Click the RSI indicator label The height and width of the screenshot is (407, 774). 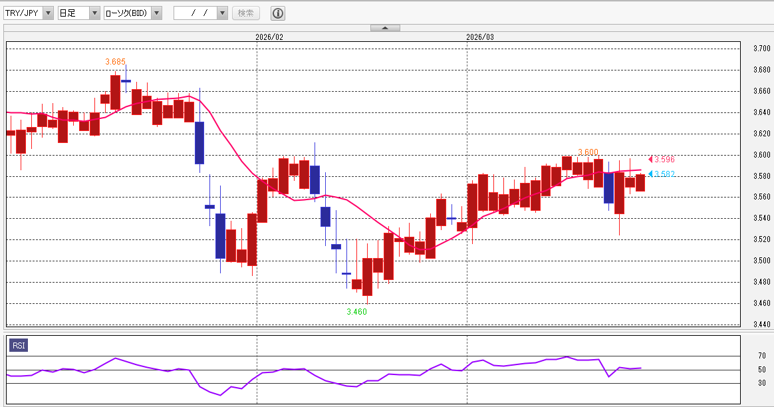coord(19,345)
